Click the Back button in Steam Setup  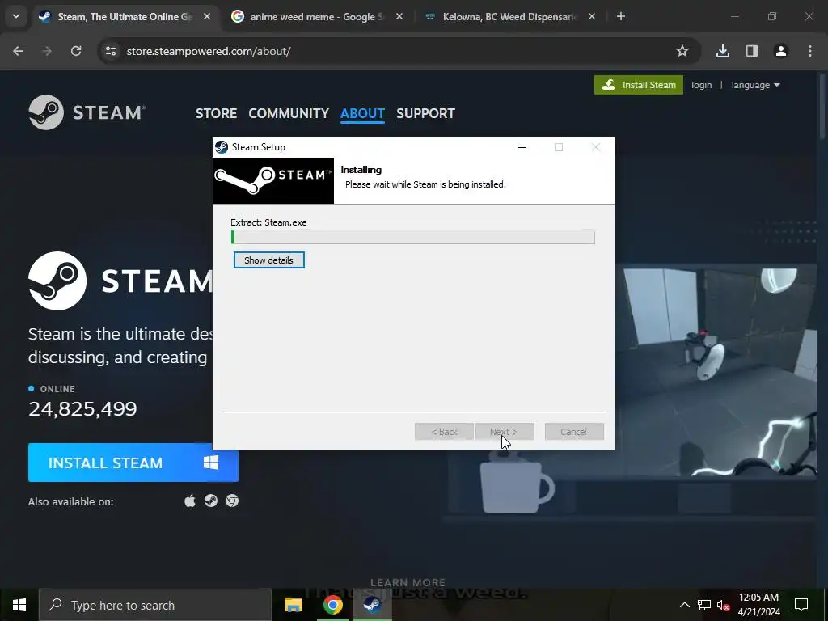444,432
